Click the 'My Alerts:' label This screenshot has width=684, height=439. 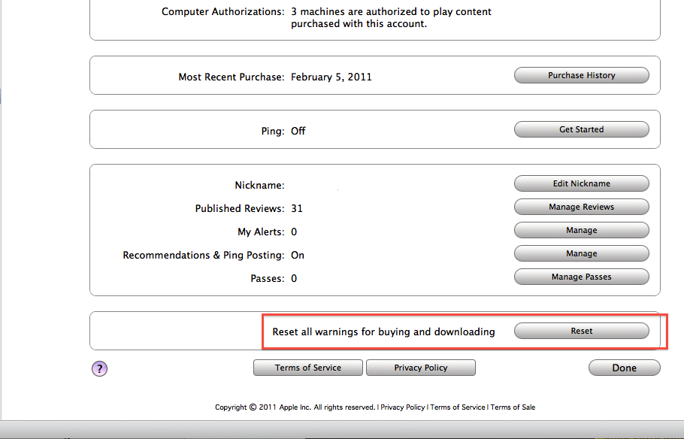[261, 232]
